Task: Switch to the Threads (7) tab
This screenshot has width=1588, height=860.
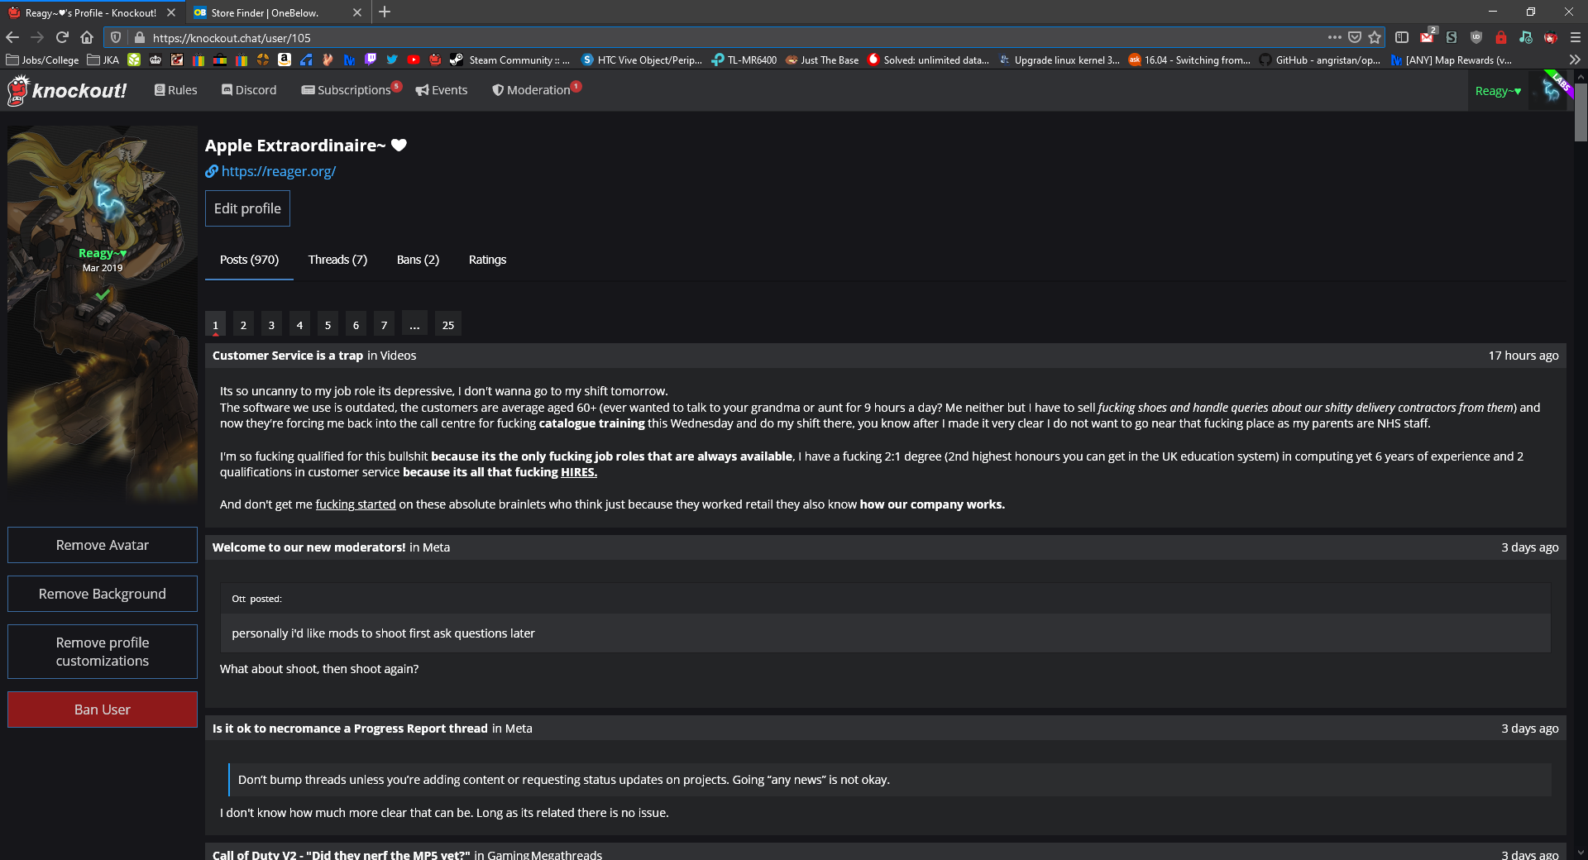Action: [x=337, y=260]
